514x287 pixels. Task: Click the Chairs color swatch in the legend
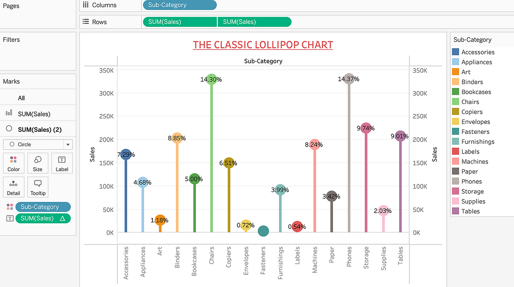coord(455,102)
